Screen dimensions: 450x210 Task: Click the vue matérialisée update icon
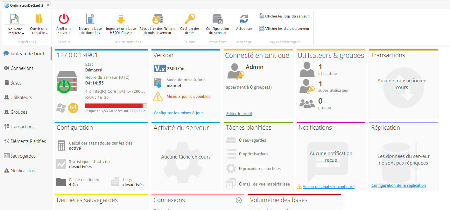(231, 184)
